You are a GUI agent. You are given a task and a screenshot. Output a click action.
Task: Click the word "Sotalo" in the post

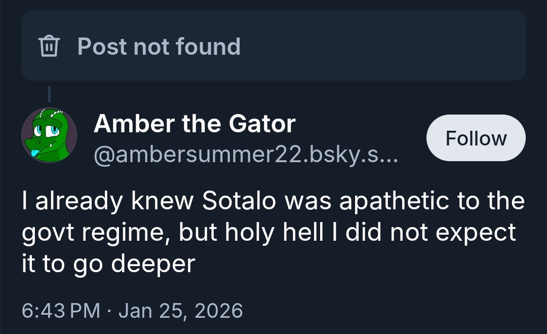(x=240, y=201)
